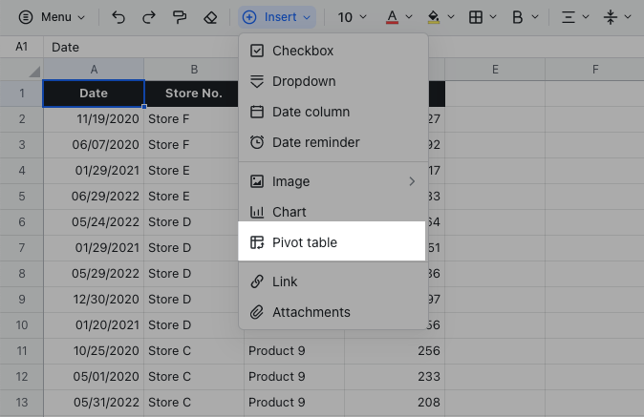
Task: Click the redo arrow icon
Action: tap(148, 17)
